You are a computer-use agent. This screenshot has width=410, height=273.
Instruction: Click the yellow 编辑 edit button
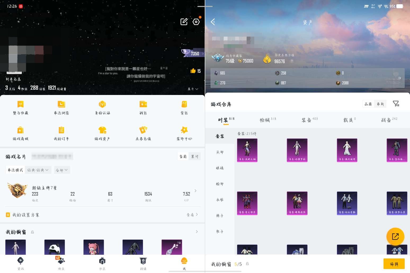coord(394,264)
